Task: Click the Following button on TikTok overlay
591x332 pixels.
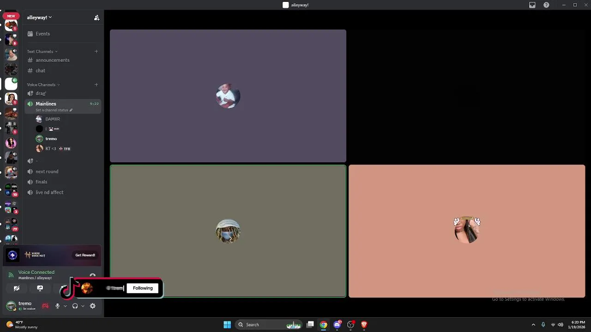Action: 143,288
